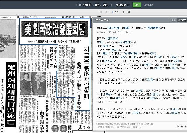Screen dimensions: 187x133
Task: Jump to the first newspaper page
Action: pyautogui.click(x=101, y=12)
